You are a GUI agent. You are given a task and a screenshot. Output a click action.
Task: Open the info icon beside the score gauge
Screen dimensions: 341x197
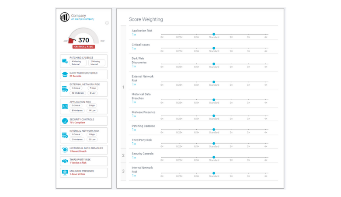107,23
